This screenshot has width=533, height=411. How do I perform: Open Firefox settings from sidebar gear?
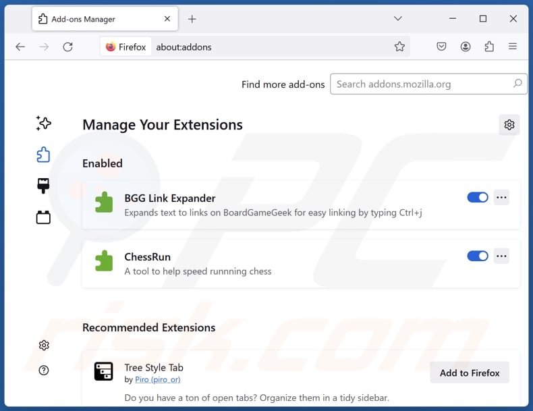[44, 345]
